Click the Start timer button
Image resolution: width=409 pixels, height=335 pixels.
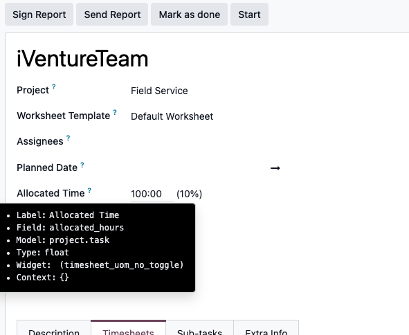point(249,15)
